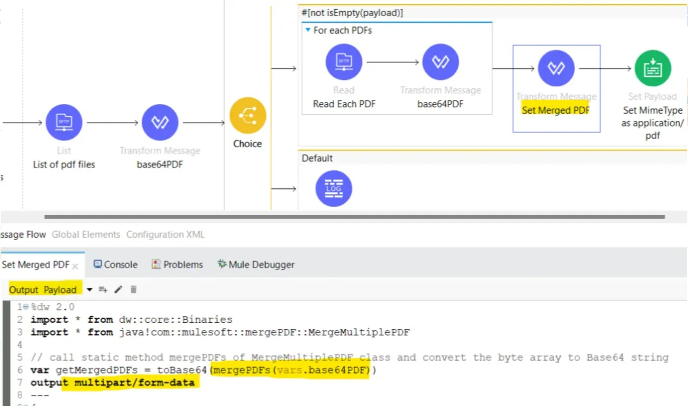Click the add new target icon beside Output Payload
Image resolution: width=688 pixels, height=406 pixels.
(x=103, y=290)
